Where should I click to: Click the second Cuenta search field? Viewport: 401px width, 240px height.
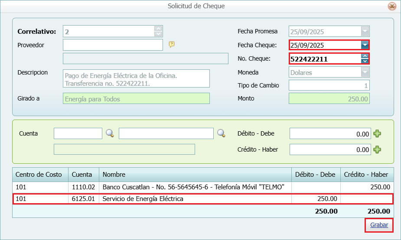click(166, 133)
